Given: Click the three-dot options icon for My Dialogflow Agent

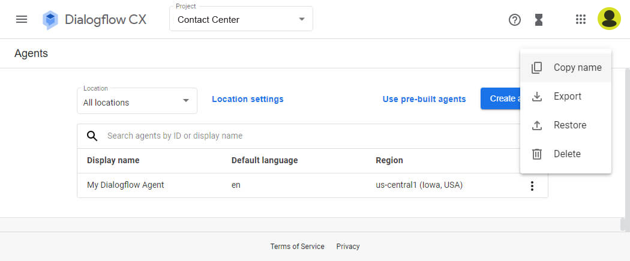Looking at the screenshot, I should point(532,185).
